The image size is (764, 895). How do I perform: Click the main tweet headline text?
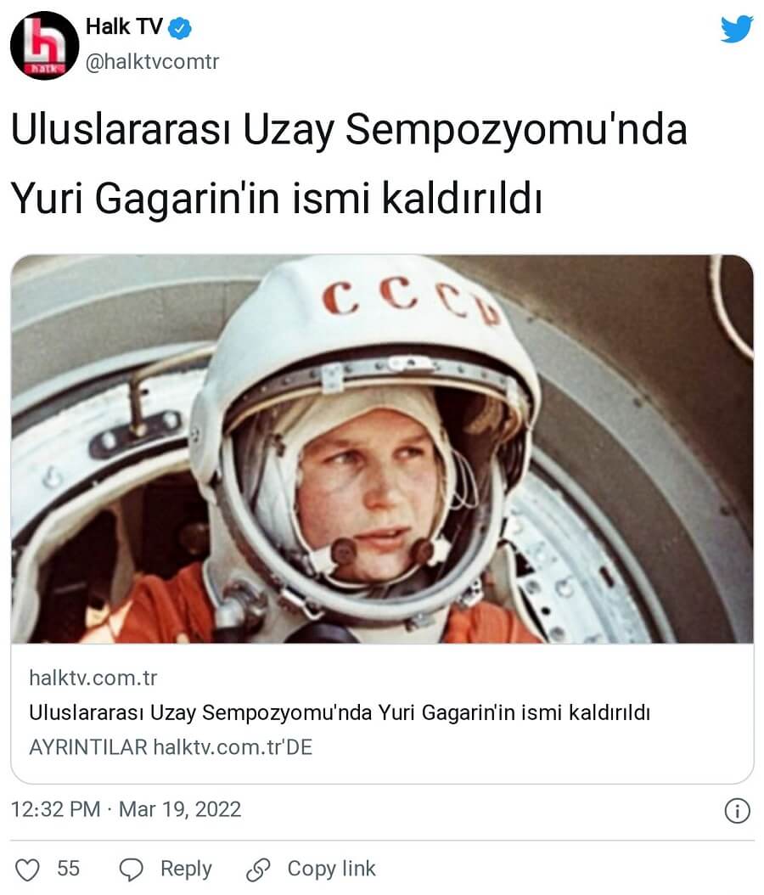point(349,164)
